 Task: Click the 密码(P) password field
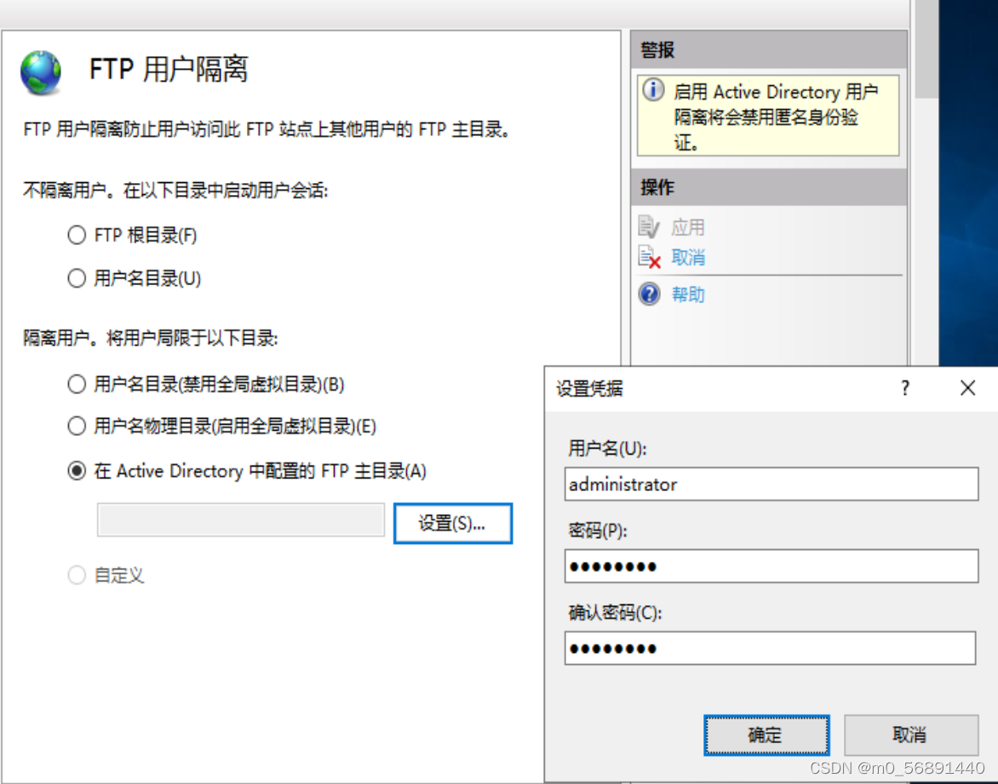[x=771, y=566]
